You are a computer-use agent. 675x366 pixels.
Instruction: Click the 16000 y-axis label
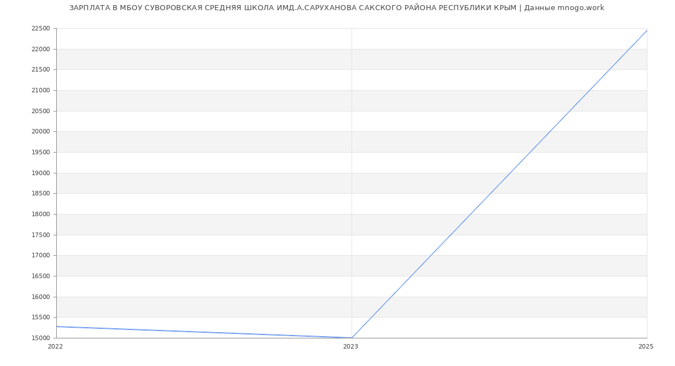[40, 297]
